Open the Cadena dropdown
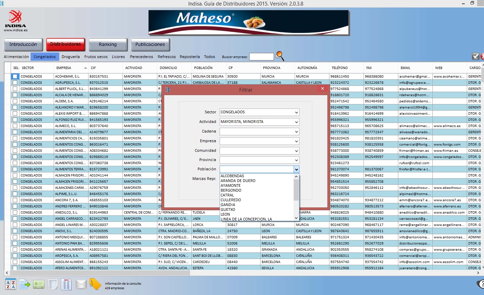Viewport: 484px width, 295px height. (x=296, y=132)
